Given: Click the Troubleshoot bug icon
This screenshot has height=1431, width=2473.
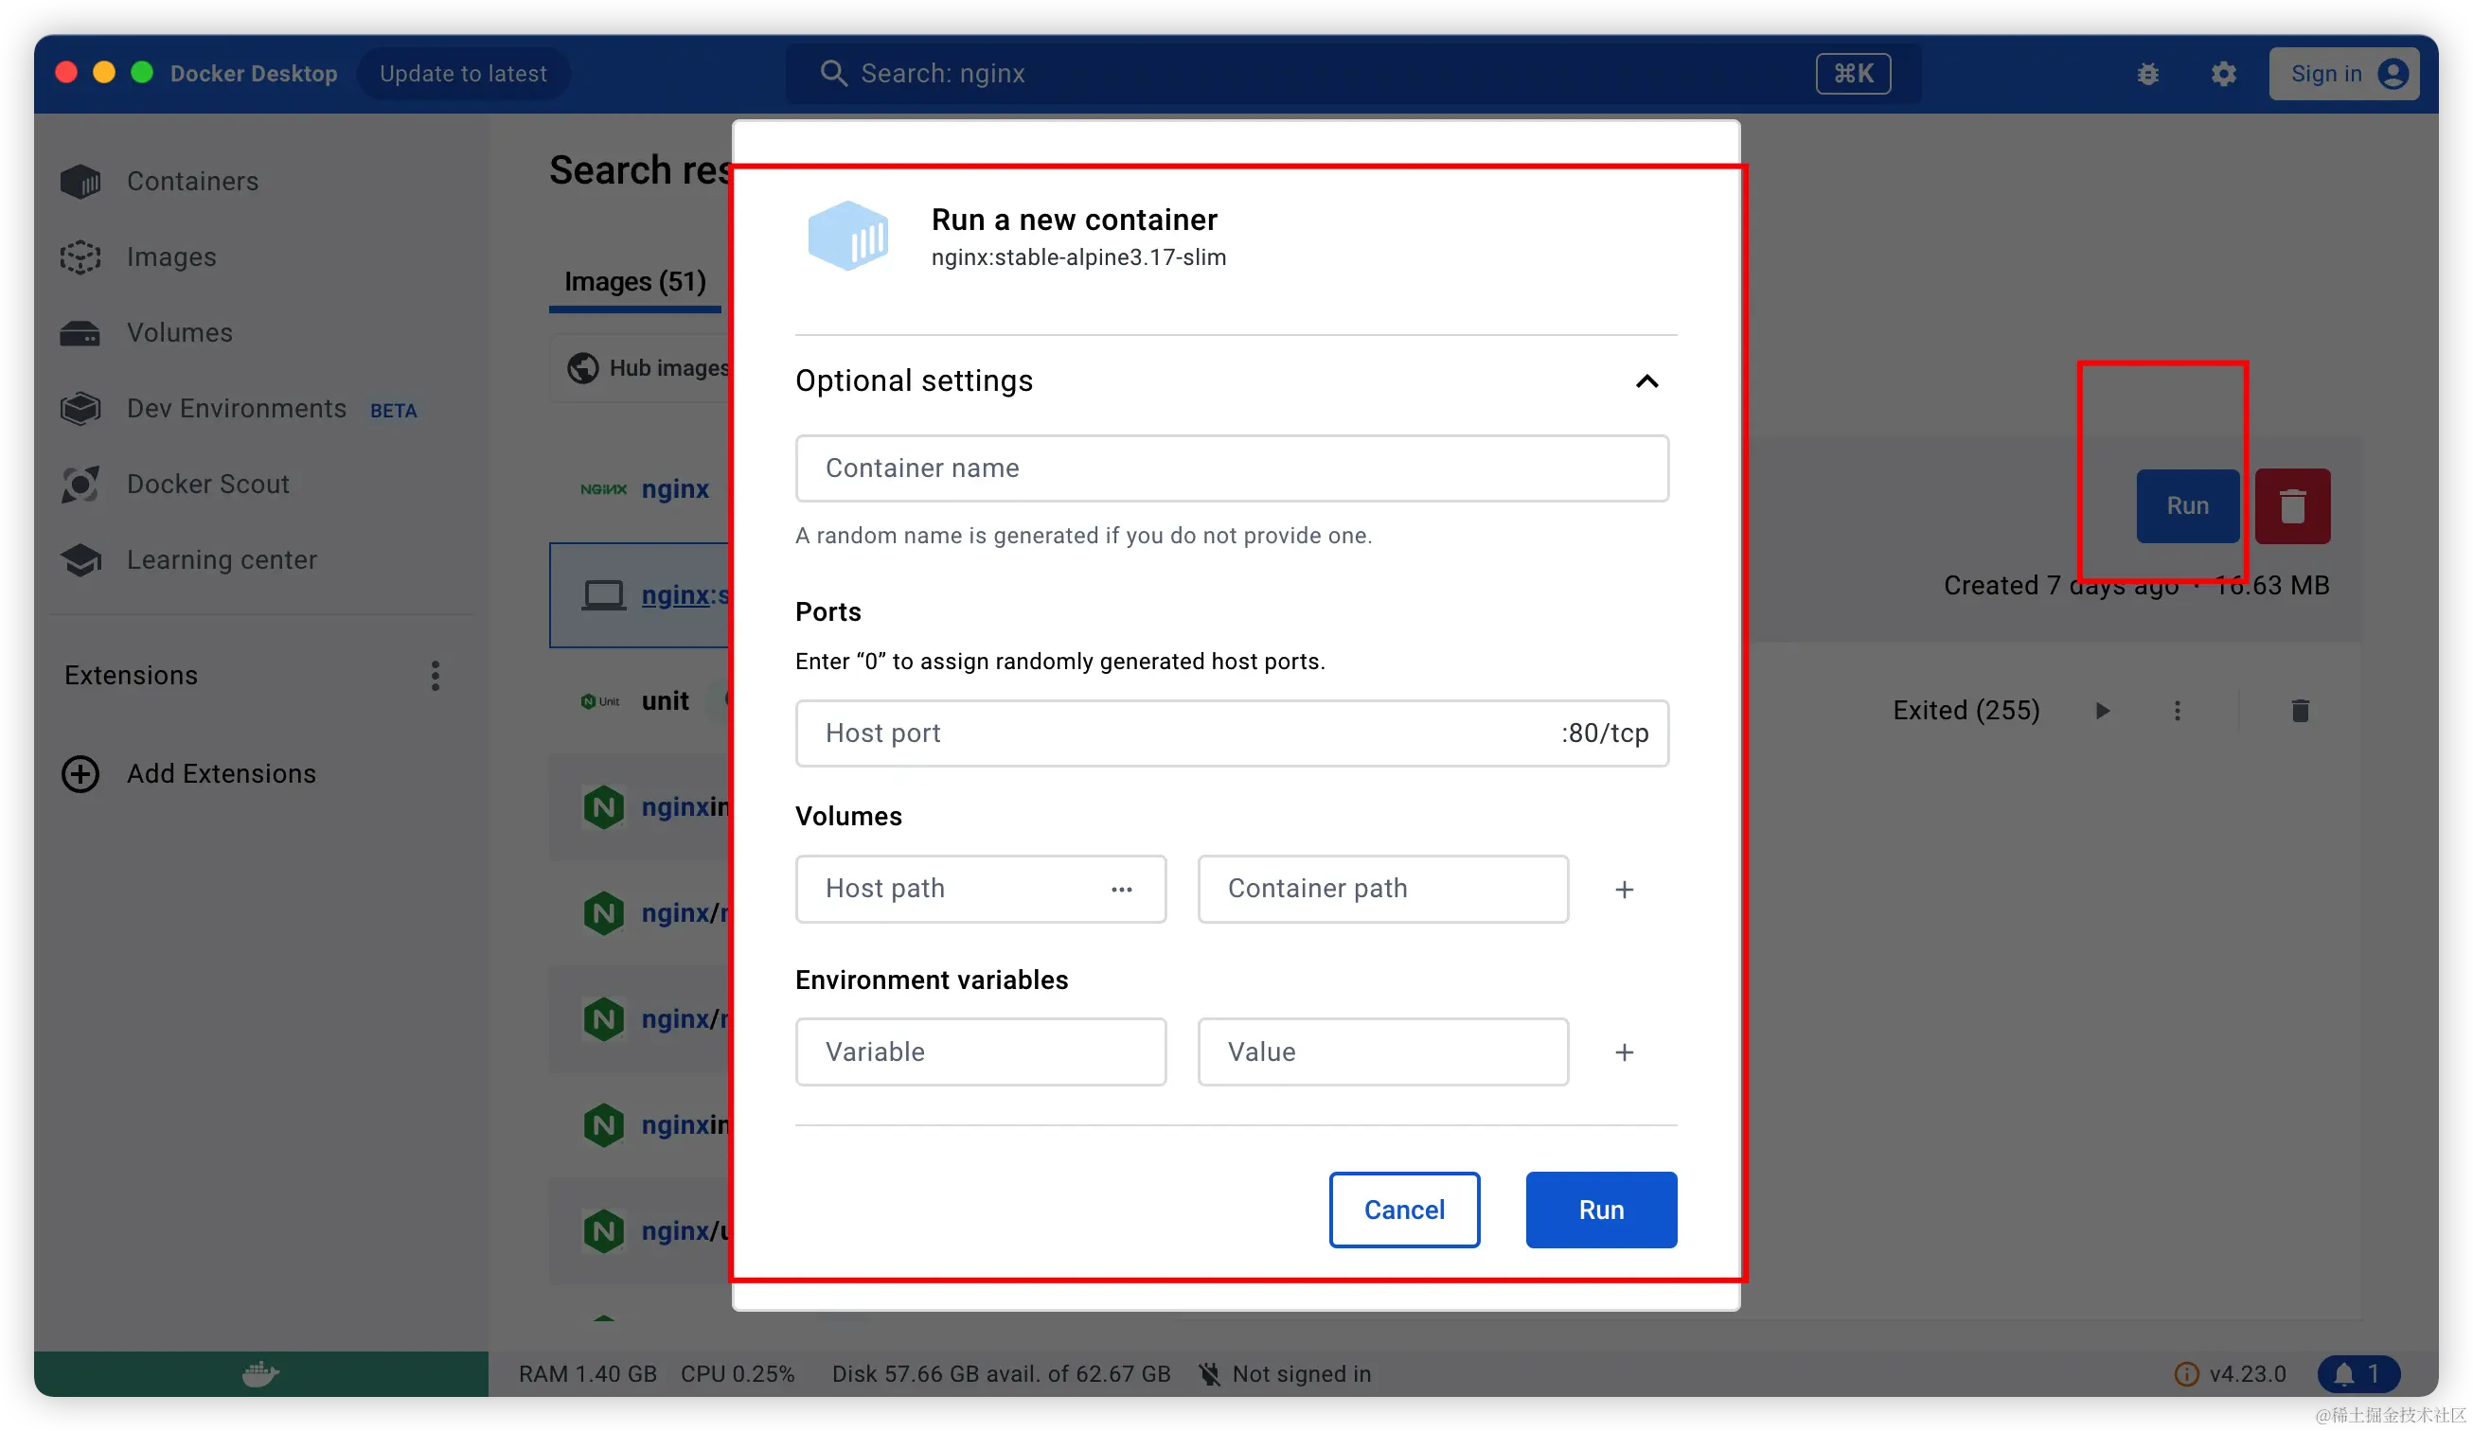Looking at the screenshot, I should tap(2147, 75).
